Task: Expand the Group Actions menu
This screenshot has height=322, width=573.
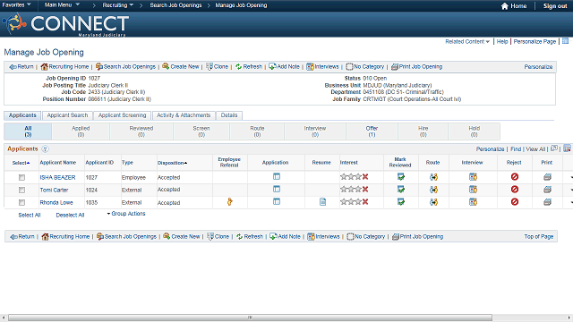Action: click(126, 214)
